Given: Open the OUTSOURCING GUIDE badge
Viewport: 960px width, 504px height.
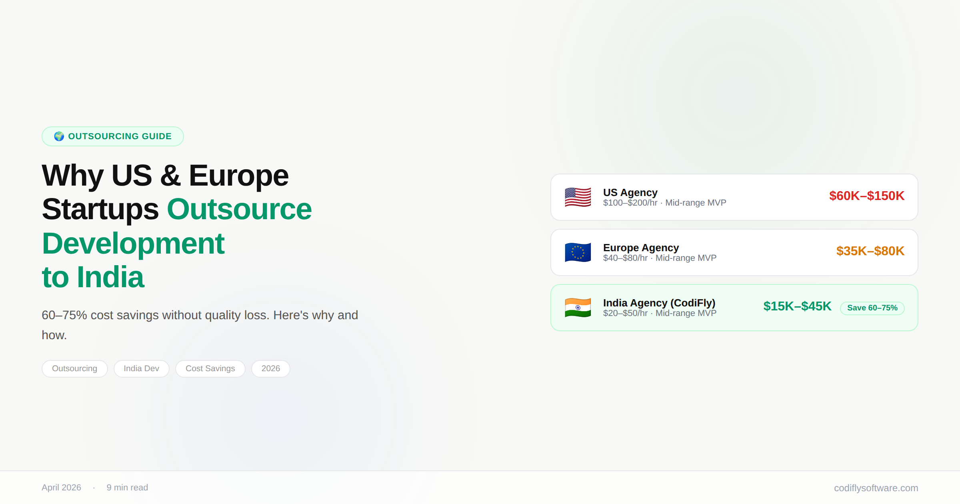Looking at the screenshot, I should (x=113, y=136).
